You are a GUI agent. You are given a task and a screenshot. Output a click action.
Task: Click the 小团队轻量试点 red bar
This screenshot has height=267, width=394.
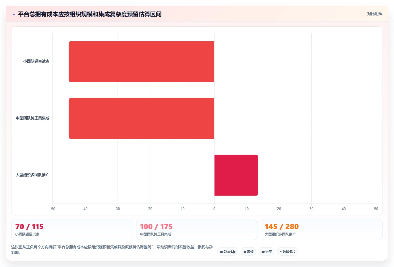pos(142,62)
